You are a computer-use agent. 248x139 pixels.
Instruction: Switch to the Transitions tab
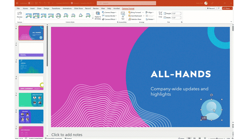(x=56, y=8)
